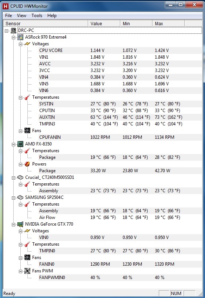Screen dimensions: 205x298
Task: Click the NUM indicator in status bar
Action: coord(176,294)
